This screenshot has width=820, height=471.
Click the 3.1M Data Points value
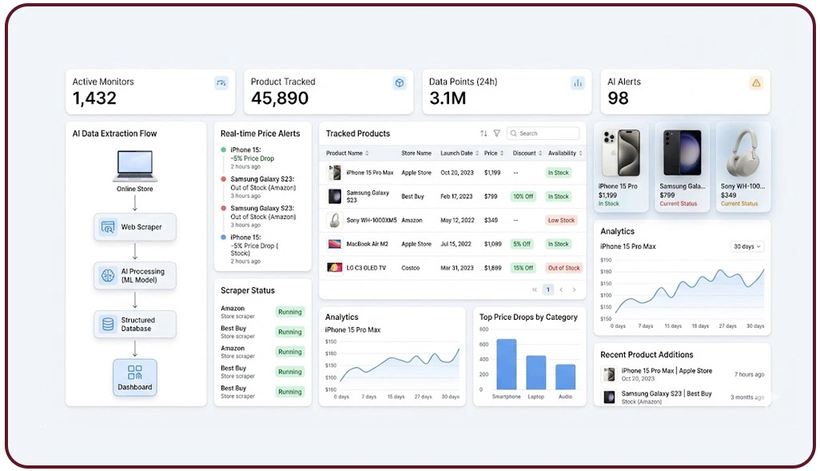click(448, 98)
